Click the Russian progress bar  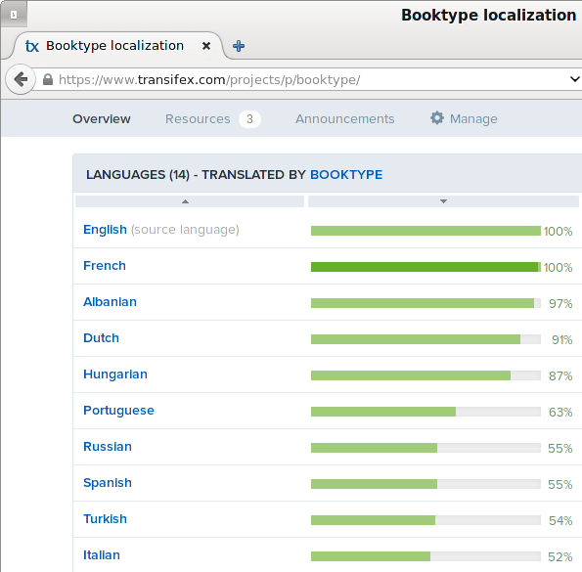coord(425,448)
